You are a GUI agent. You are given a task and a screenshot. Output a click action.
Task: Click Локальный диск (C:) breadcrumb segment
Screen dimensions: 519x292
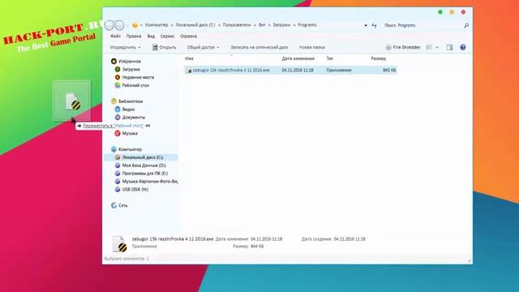click(x=195, y=25)
